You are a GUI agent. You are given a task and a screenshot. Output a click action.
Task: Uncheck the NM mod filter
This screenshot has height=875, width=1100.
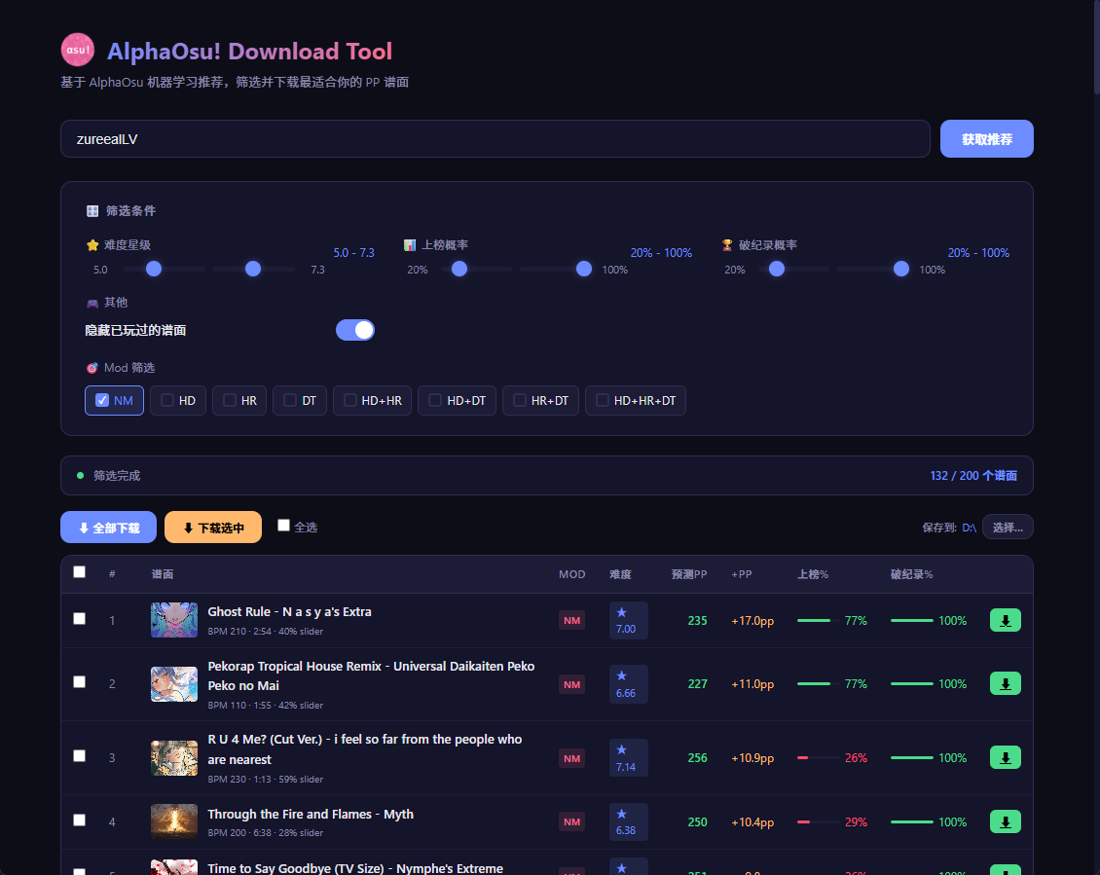[x=114, y=401]
